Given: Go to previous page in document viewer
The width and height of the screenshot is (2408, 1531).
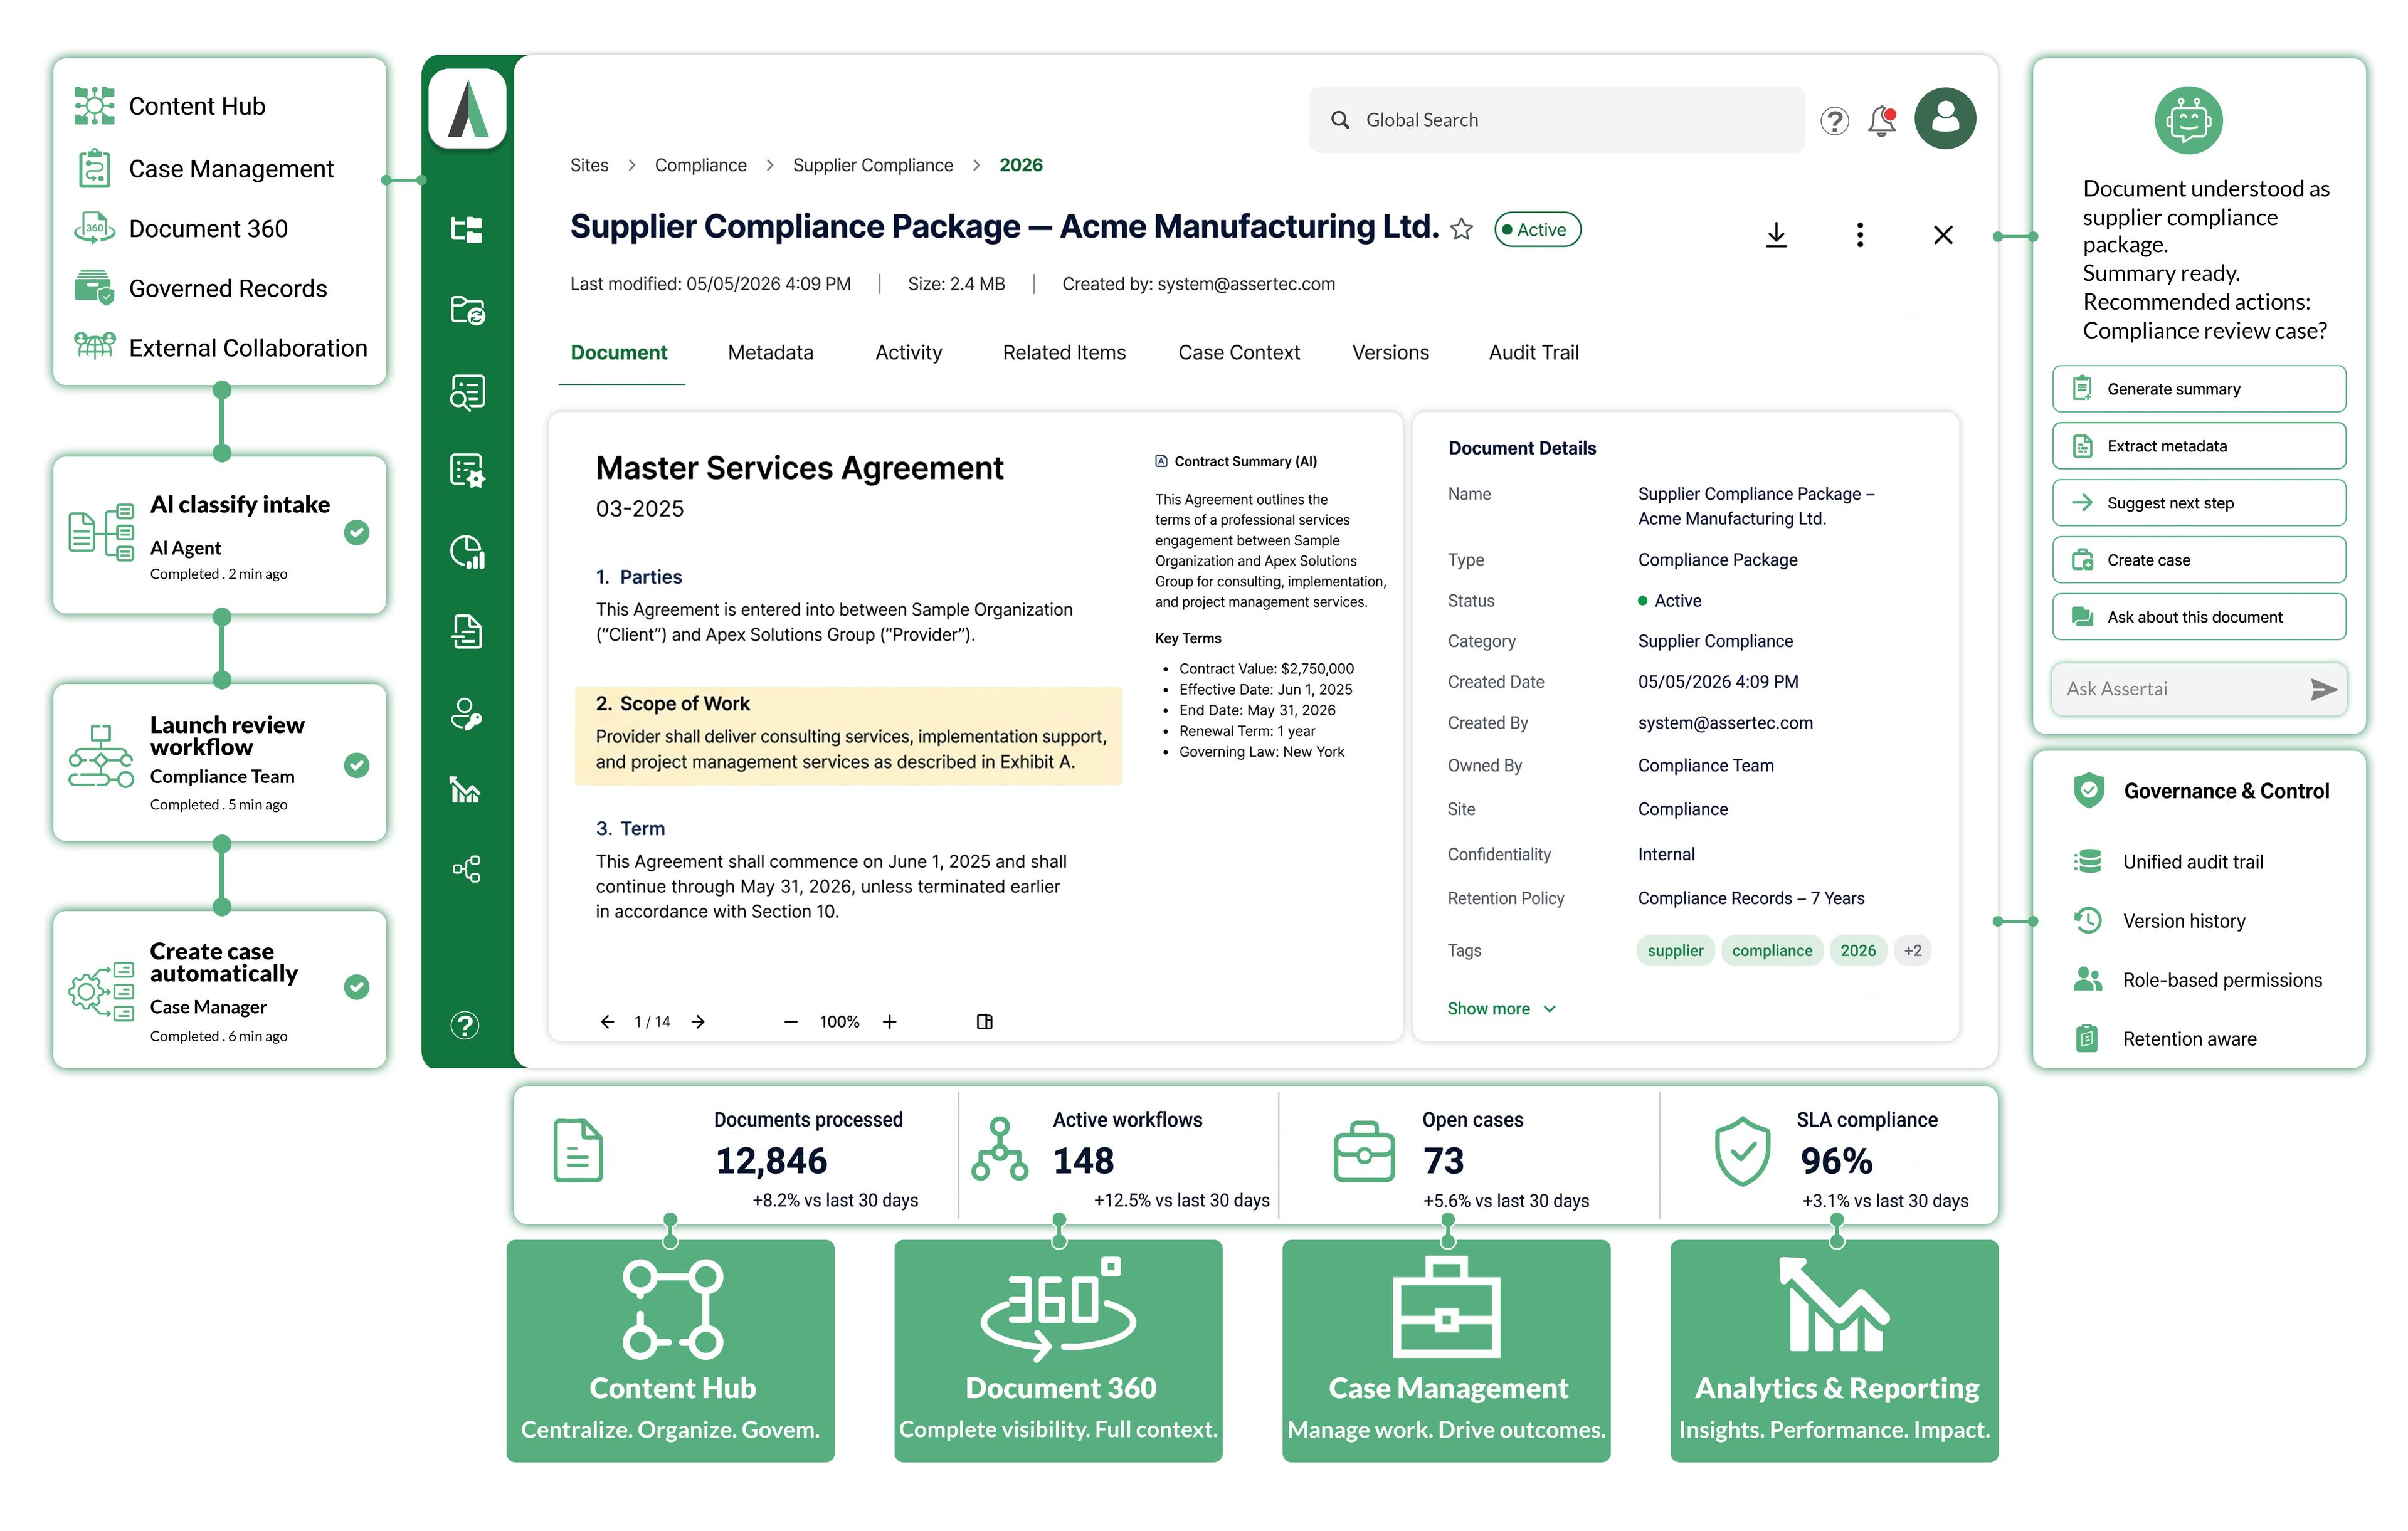Looking at the screenshot, I should click(x=607, y=1022).
